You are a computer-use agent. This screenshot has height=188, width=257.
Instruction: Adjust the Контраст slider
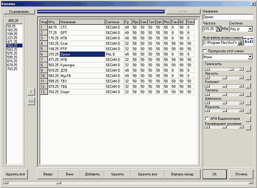click(x=224, y=86)
